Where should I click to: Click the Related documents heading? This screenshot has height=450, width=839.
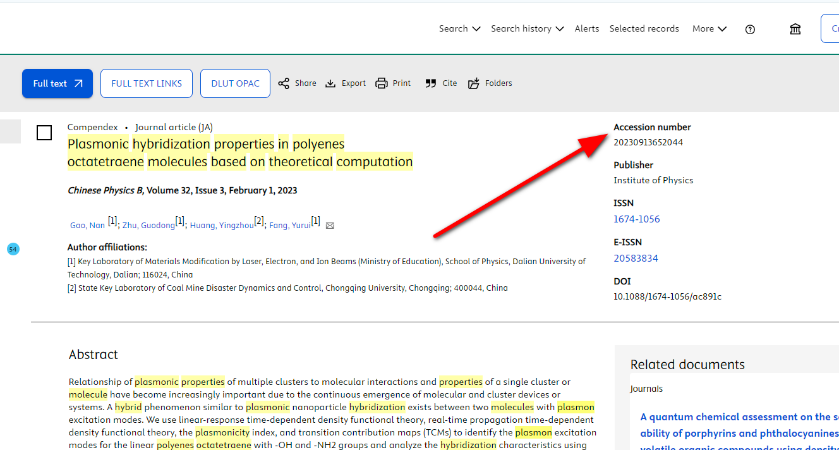[687, 365]
